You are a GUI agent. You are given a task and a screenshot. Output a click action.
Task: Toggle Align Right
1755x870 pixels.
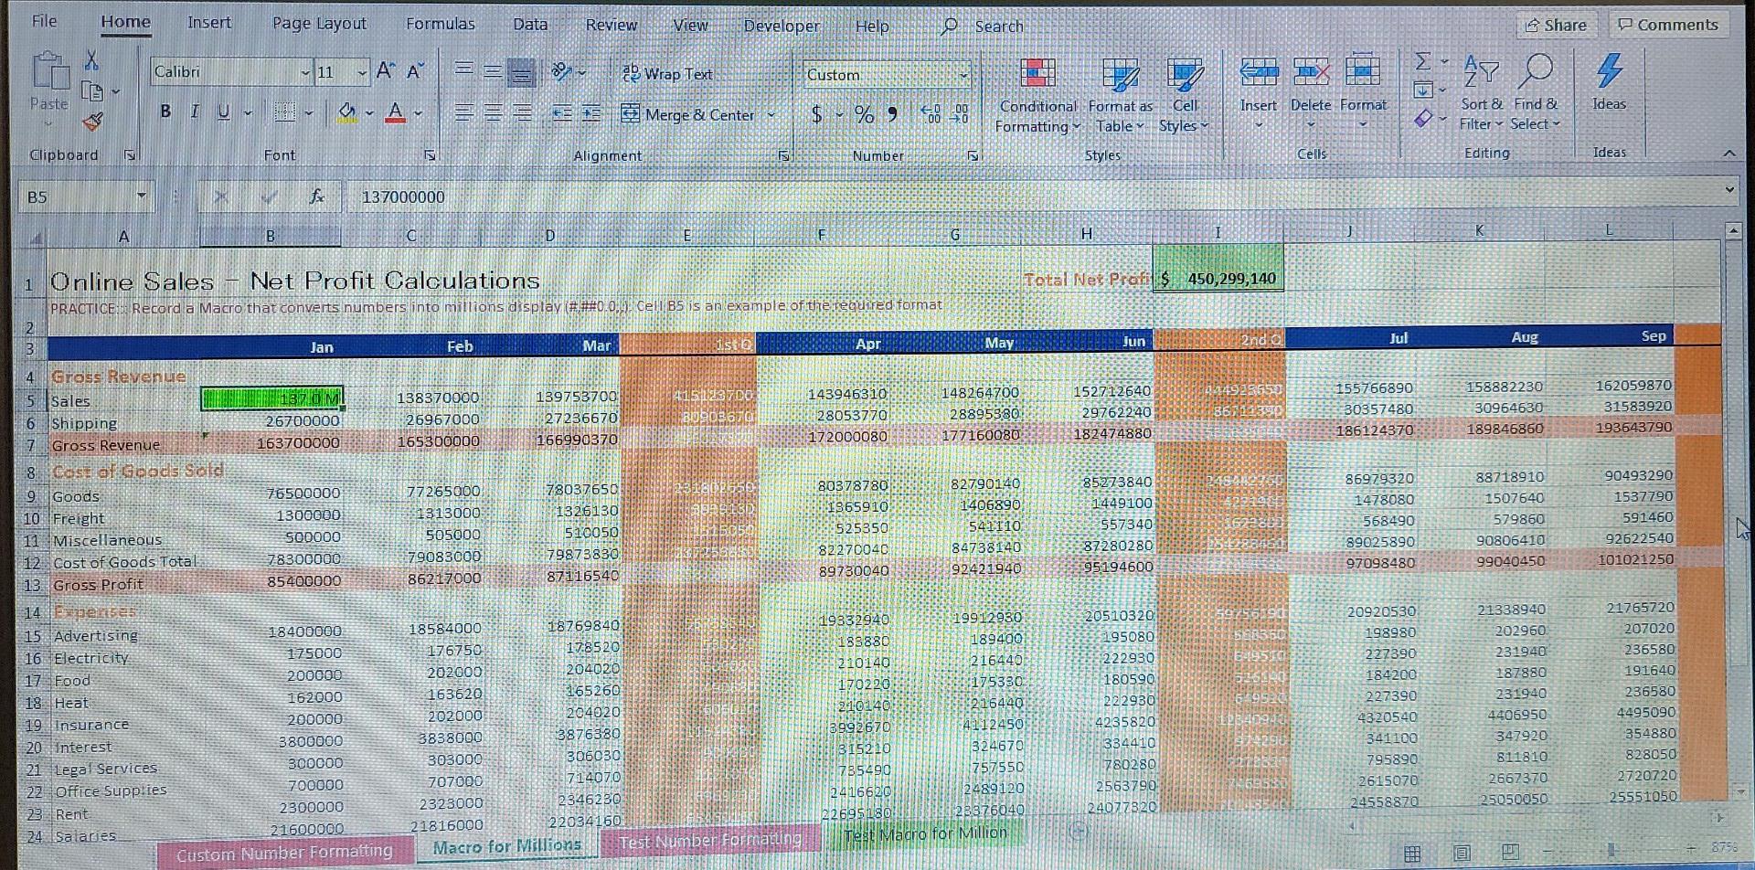523,113
